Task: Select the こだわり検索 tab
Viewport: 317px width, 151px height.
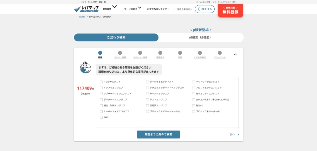Action: 116,38
